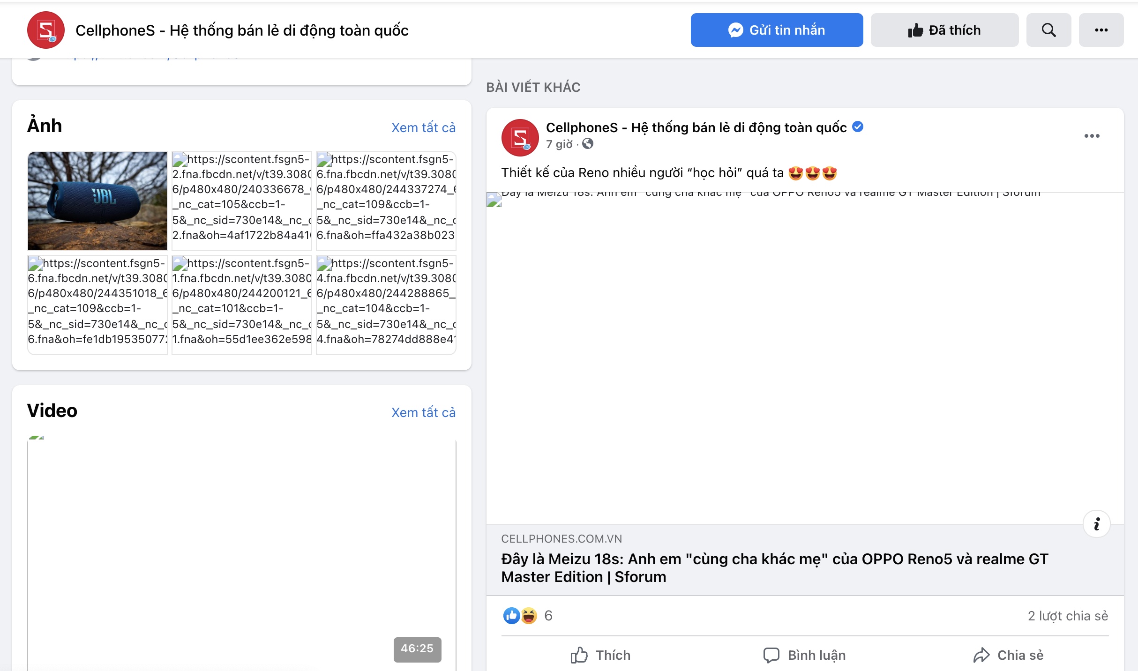Open broken photo with URL containing 244200121

pos(242,305)
